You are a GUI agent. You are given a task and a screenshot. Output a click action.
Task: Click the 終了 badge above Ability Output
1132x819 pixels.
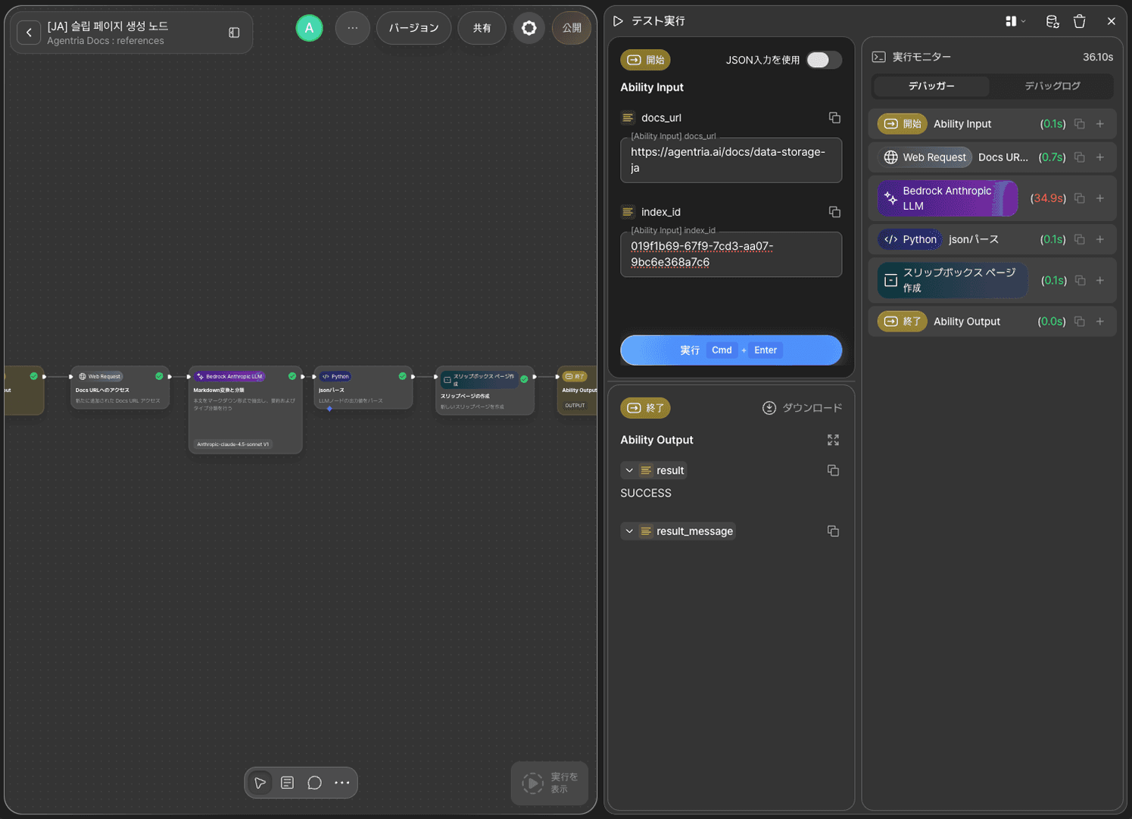[x=645, y=408]
